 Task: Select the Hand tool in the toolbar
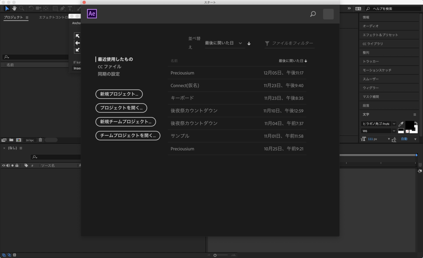(x=14, y=8)
